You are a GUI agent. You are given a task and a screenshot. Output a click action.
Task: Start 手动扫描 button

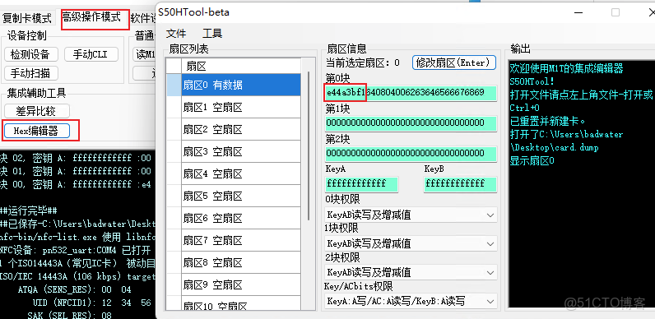pyautogui.click(x=30, y=73)
